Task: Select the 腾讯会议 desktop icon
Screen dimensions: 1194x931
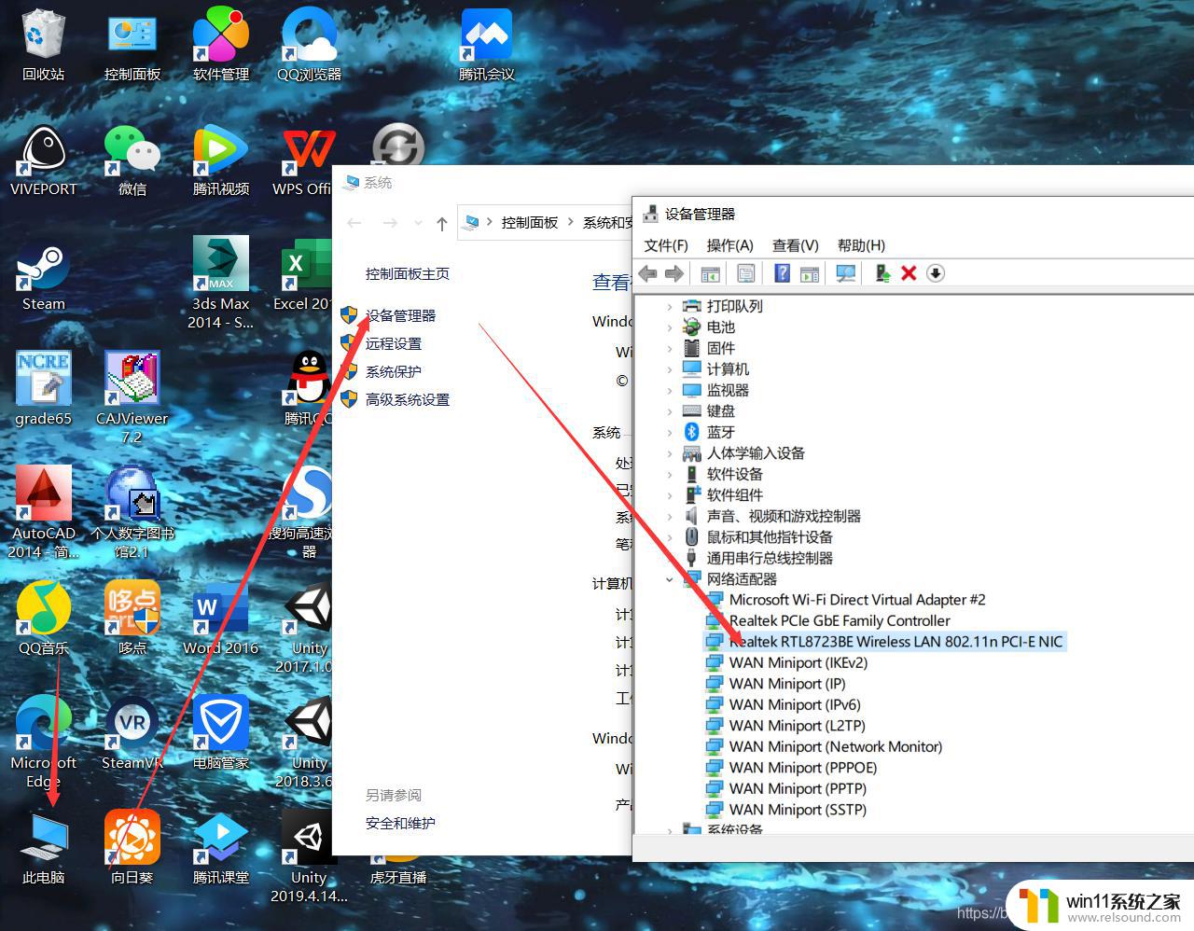Action: click(486, 45)
